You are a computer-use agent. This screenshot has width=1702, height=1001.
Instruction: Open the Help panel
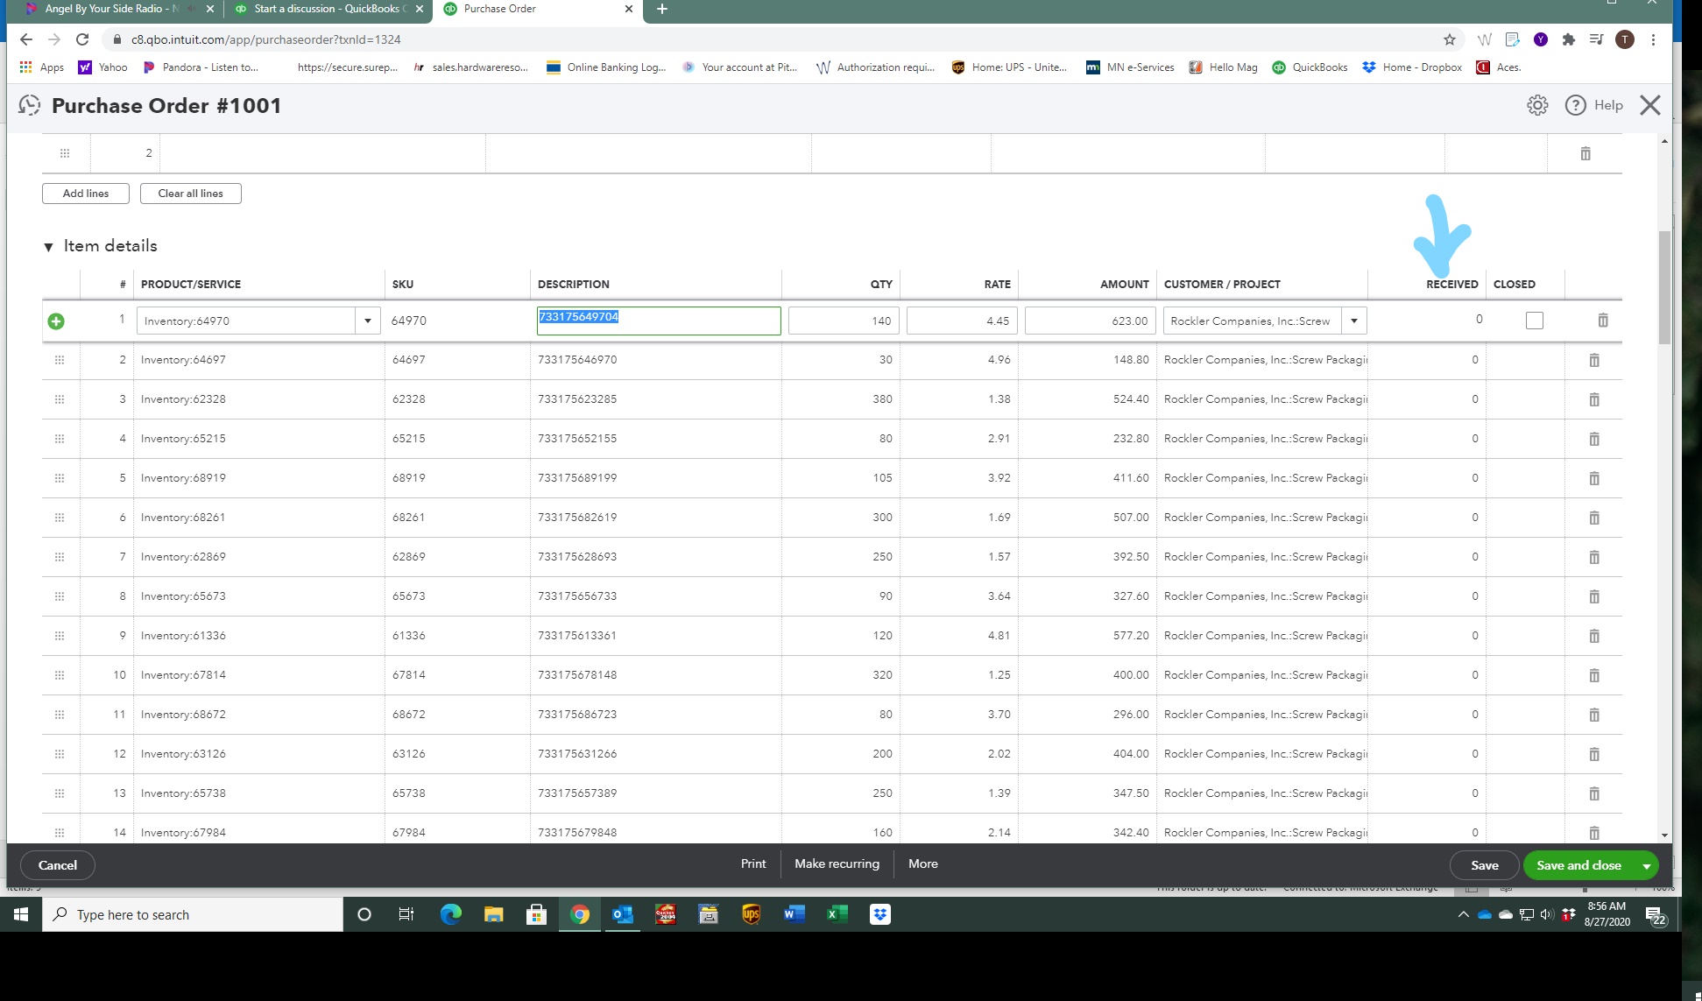(1593, 104)
